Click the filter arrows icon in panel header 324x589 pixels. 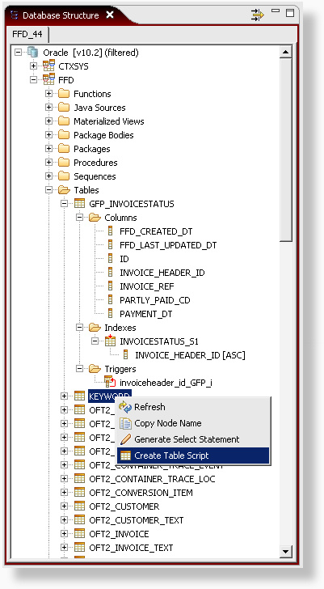pyautogui.click(x=257, y=15)
